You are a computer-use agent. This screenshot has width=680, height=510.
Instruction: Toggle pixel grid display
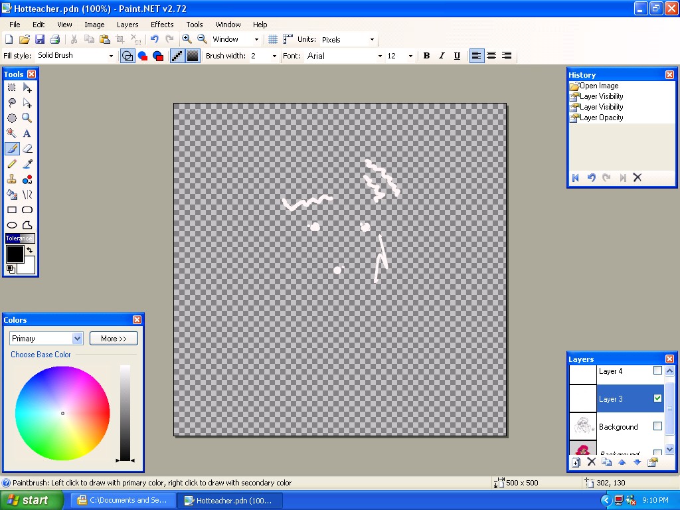click(273, 39)
